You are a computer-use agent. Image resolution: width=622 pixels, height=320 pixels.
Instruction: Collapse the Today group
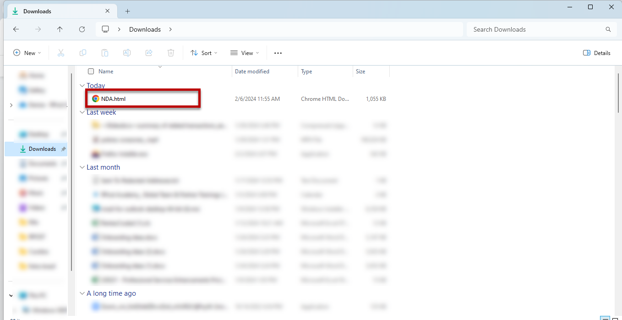82,85
